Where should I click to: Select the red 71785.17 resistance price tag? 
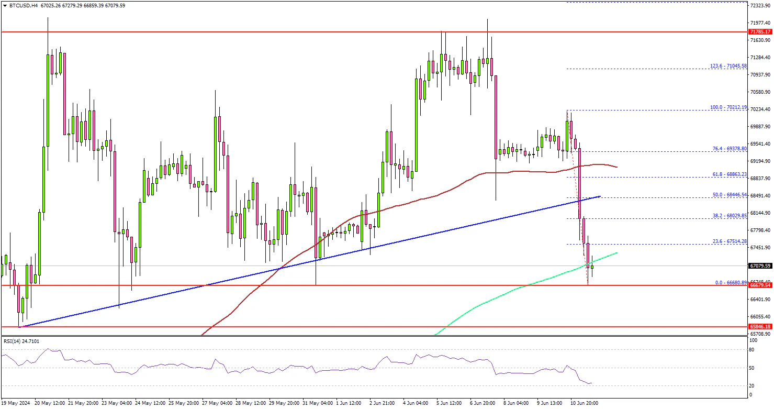(760, 32)
